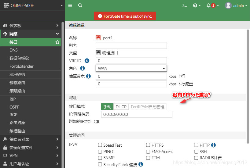Enable the RADIUS计费 checkbox
This screenshot has width=250, height=168.
click(196, 158)
